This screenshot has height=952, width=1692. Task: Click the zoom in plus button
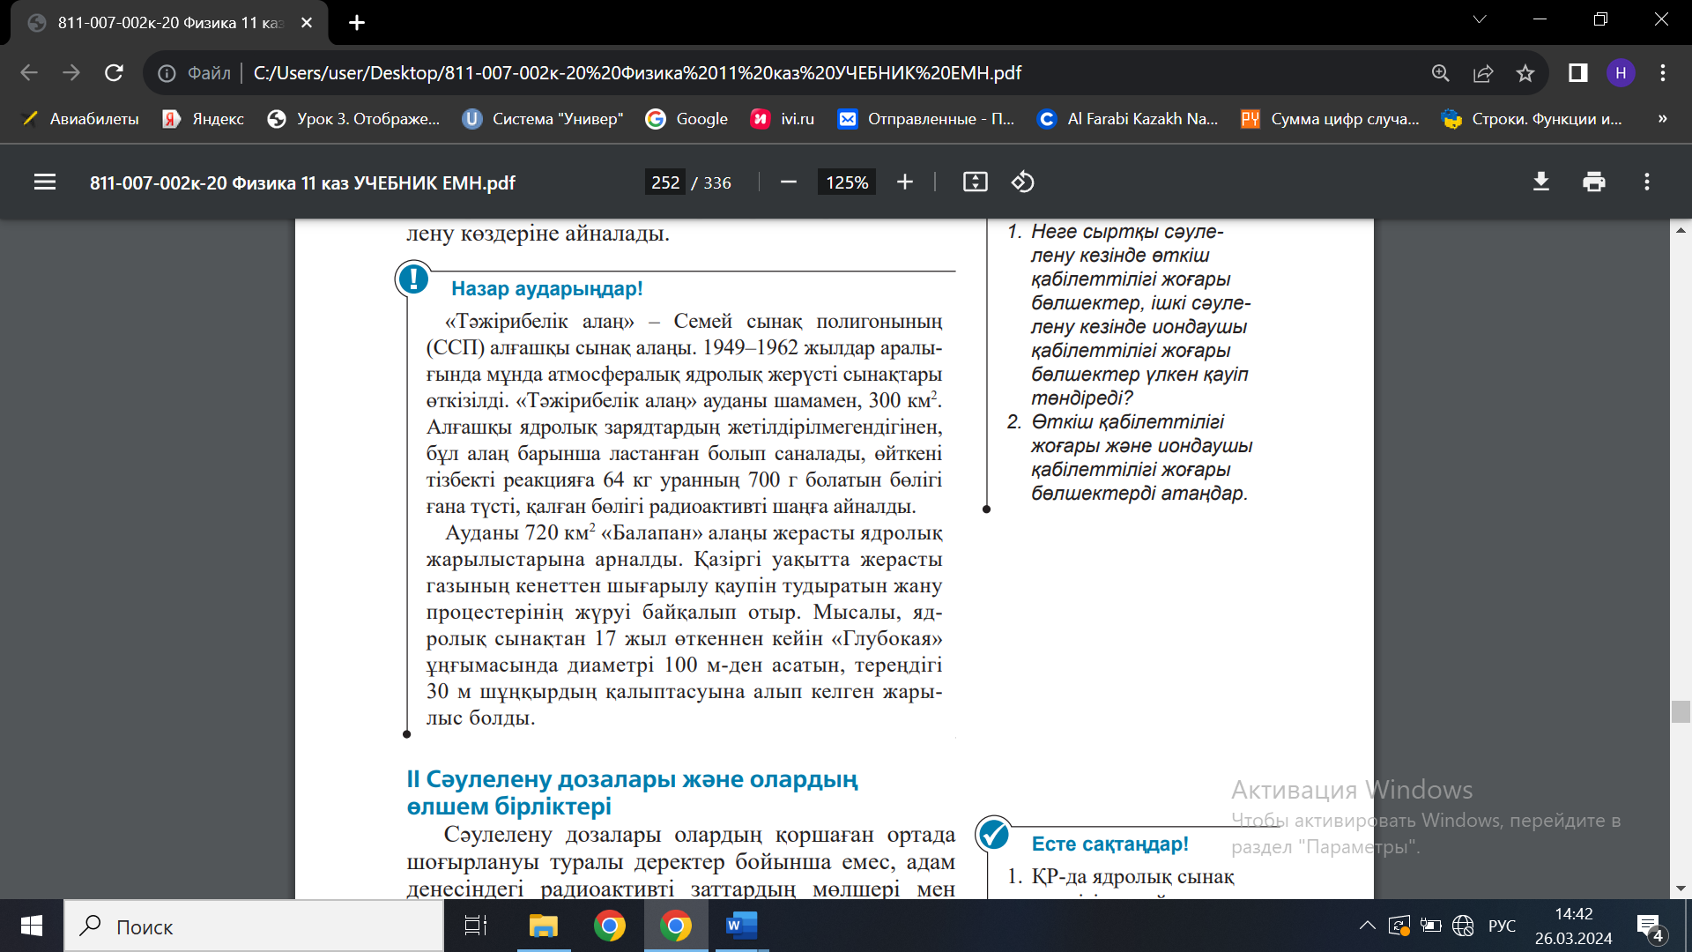coord(905,182)
